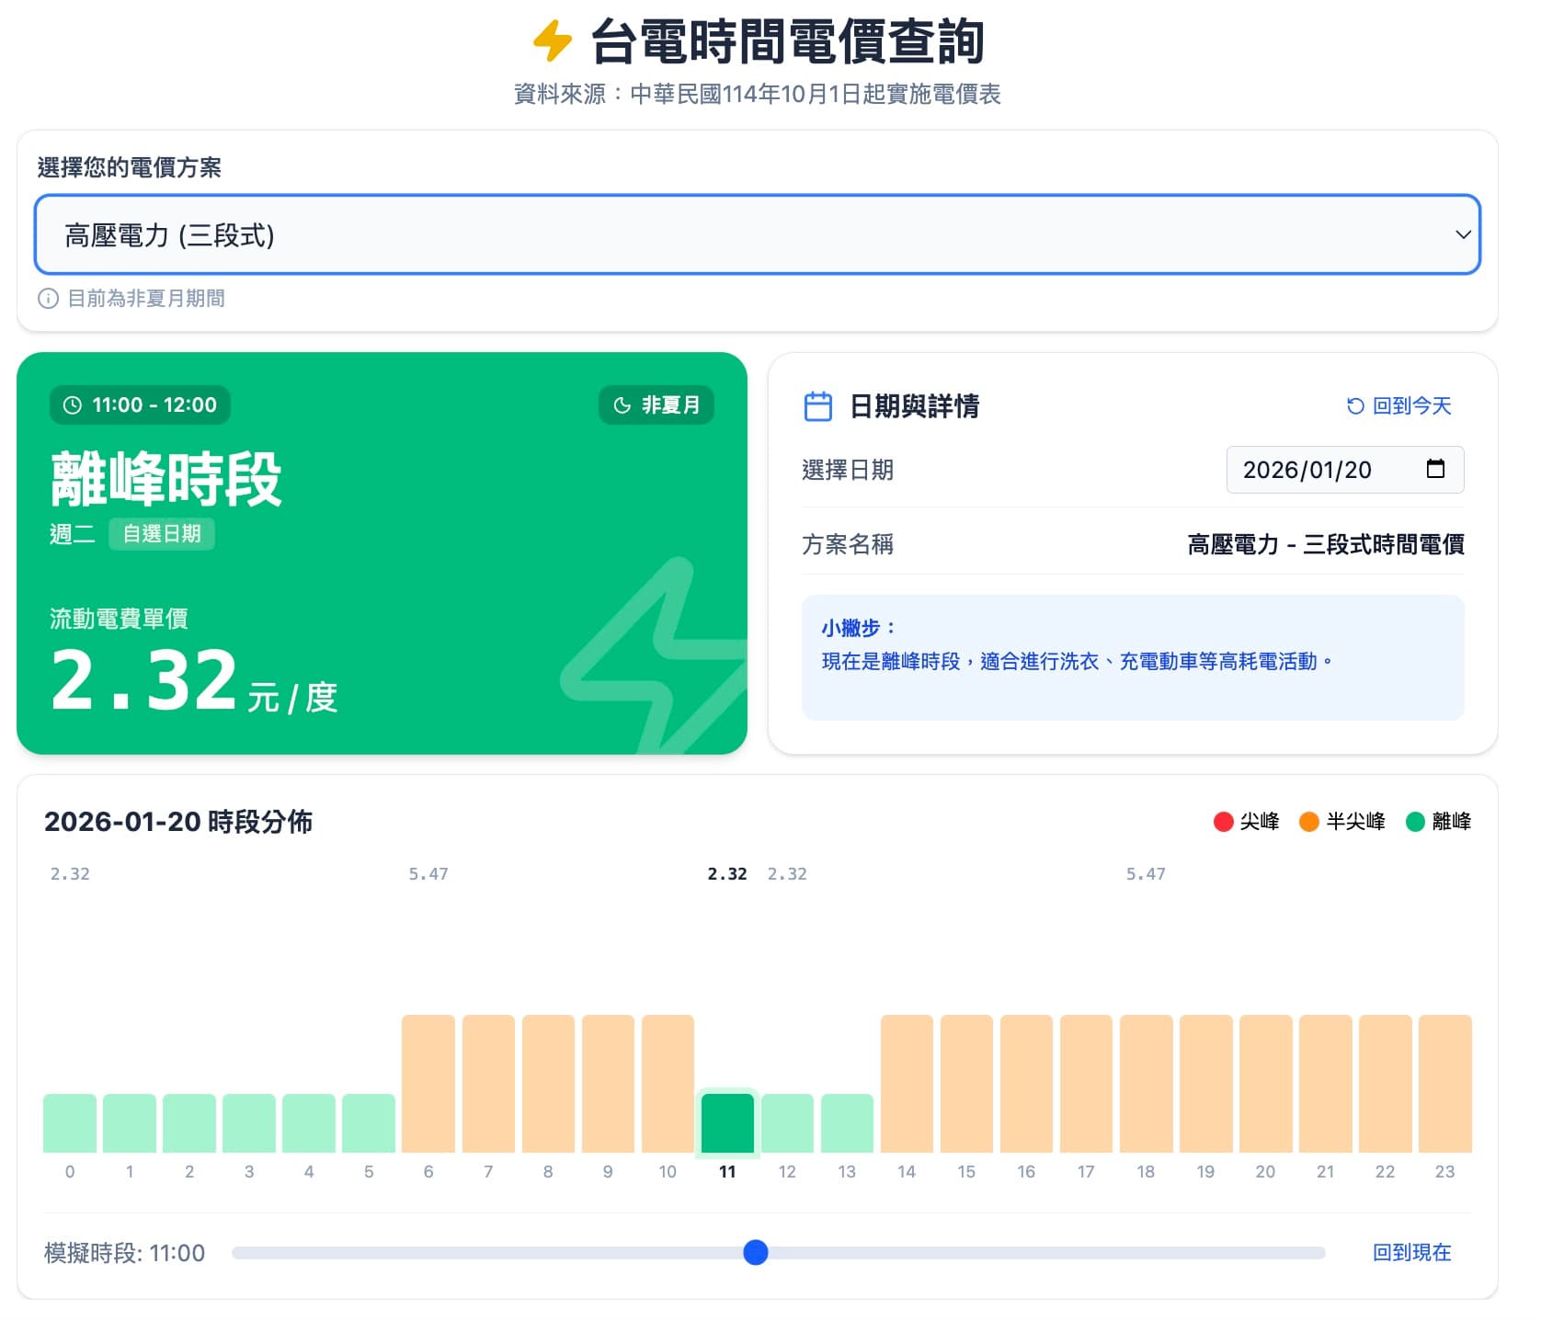This screenshot has height=1320, width=1541.
Task: Toggle the green 離峰 legend dot
Action: tap(1416, 822)
